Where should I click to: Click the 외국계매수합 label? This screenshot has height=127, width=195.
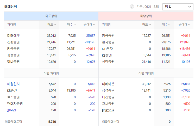point(110,122)
